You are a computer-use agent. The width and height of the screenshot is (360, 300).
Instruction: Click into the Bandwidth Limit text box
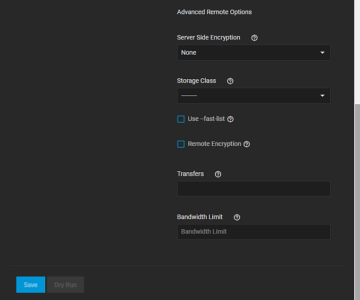click(x=254, y=232)
